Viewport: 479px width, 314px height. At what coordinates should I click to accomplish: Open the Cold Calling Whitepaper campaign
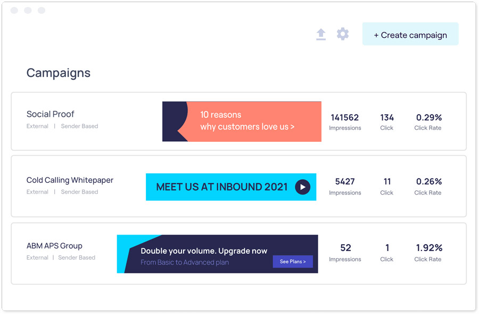pyautogui.click(x=70, y=180)
